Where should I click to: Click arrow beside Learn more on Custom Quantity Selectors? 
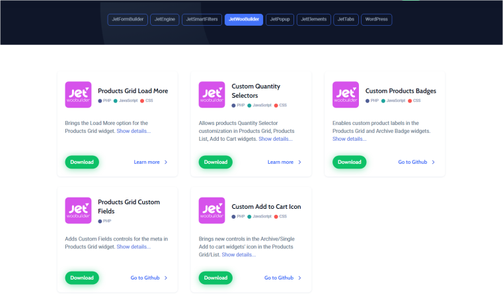(x=299, y=162)
